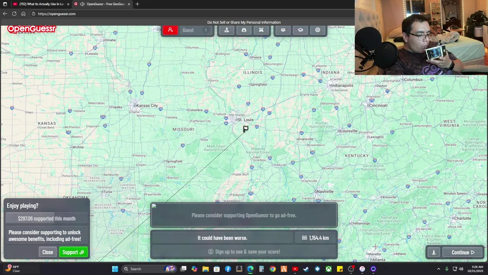
Task: Close the Enjoy playing support panel
Action: [x=48, y=252]
